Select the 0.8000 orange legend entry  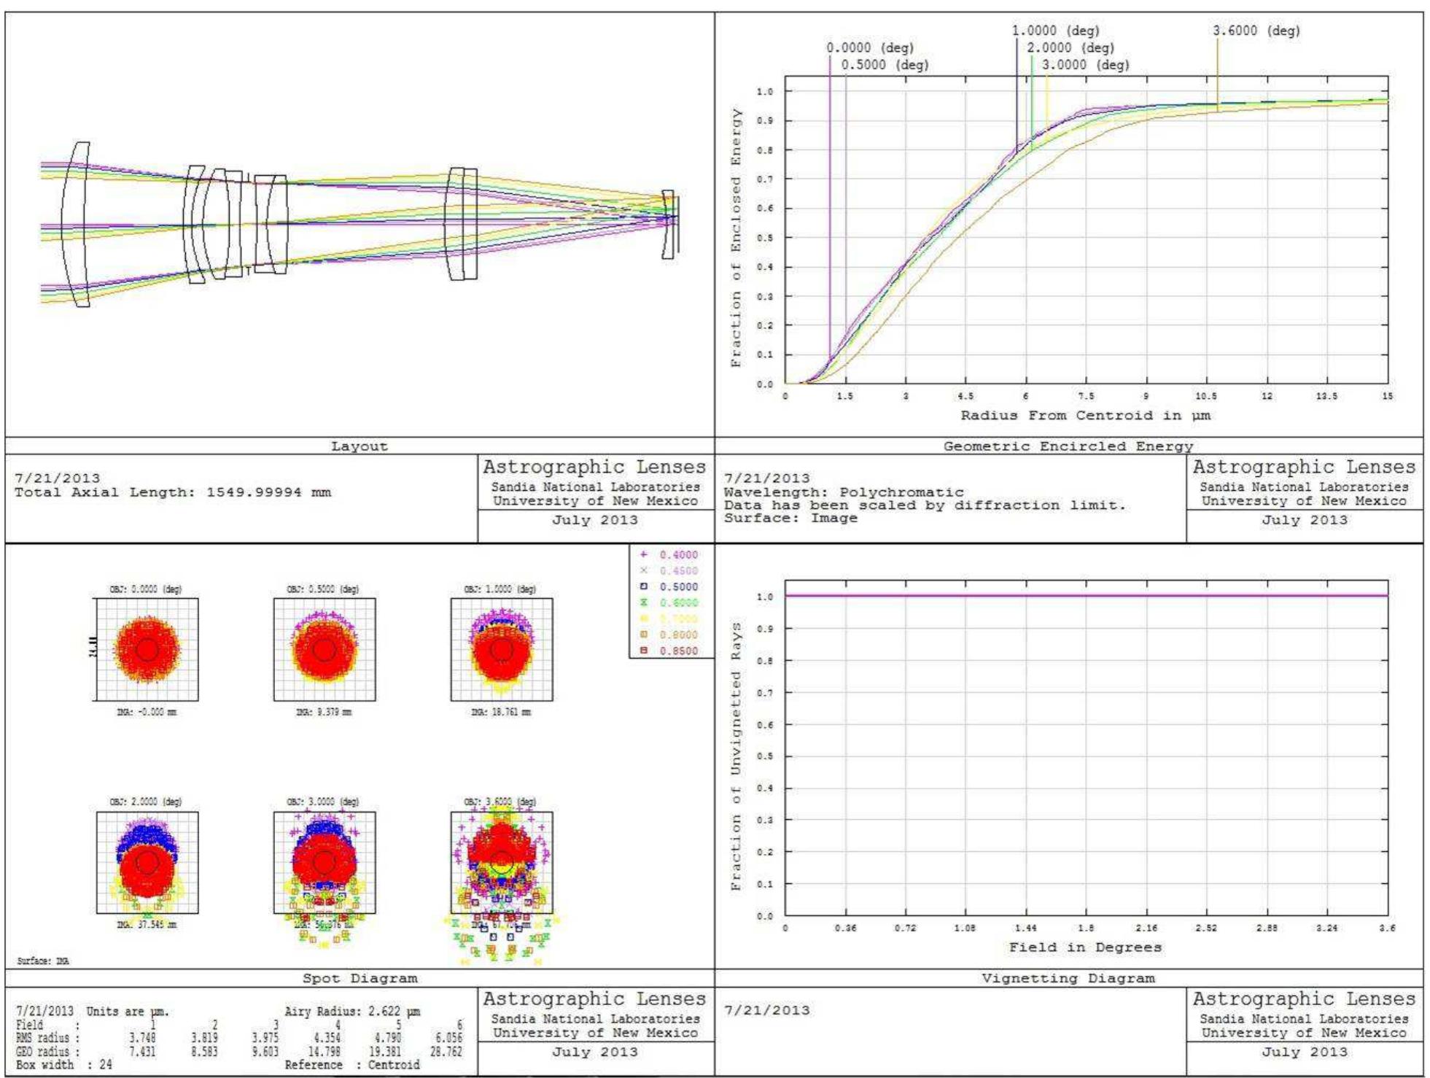pyautogui.click(x=669, y=635)
